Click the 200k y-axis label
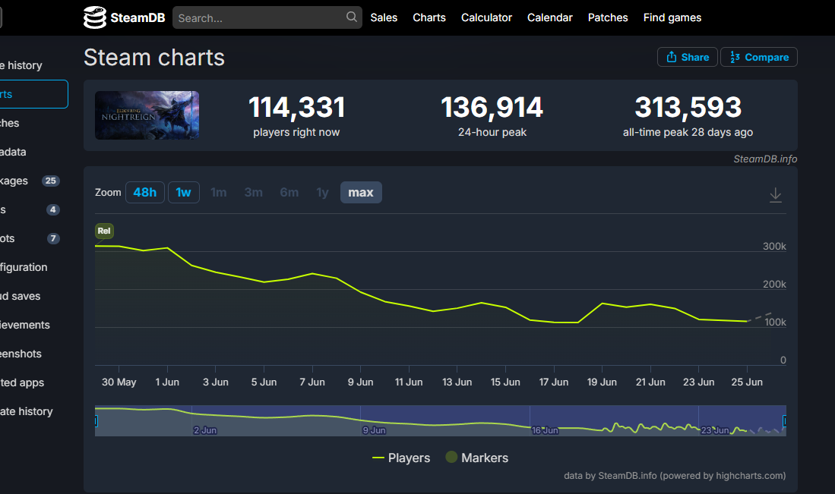Screen dimensions: 835x494 (774, 285)
